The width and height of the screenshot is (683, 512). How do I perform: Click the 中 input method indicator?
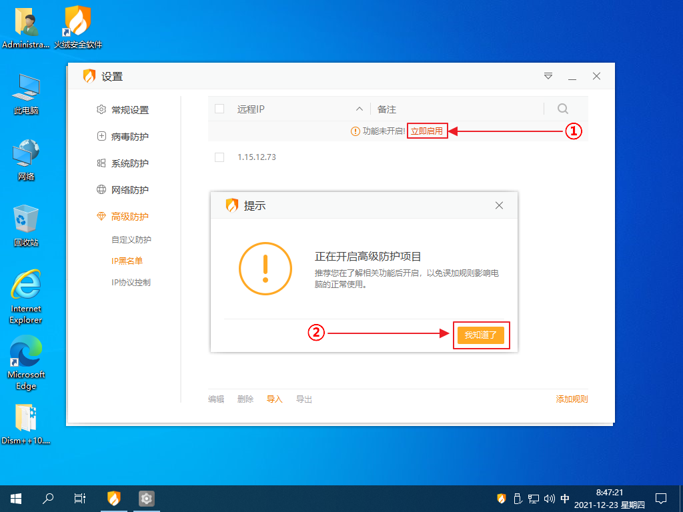[x=565, y=499]
